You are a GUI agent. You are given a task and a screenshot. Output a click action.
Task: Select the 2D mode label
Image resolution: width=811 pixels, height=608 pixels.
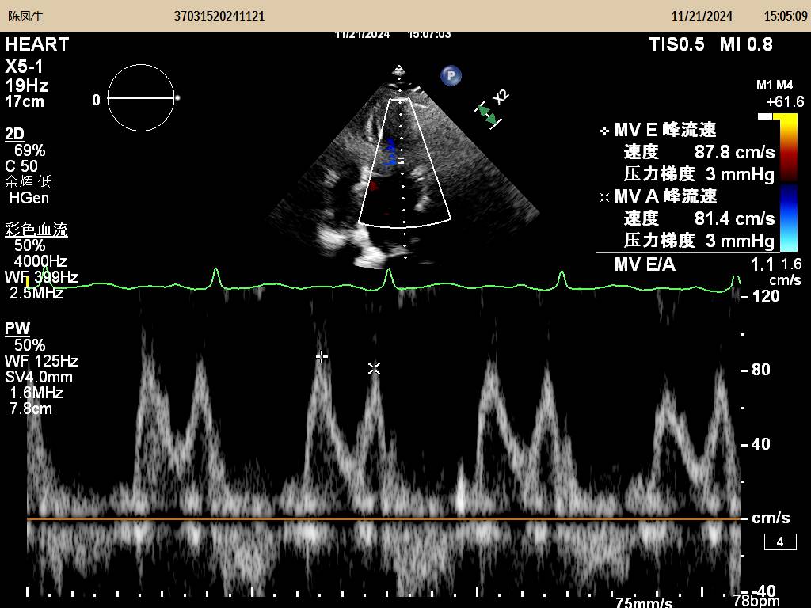click(x=15, y=133)
